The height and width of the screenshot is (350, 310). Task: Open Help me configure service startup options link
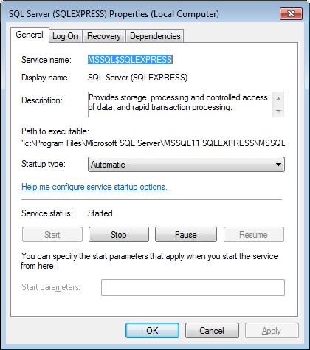tap(94, 187)
